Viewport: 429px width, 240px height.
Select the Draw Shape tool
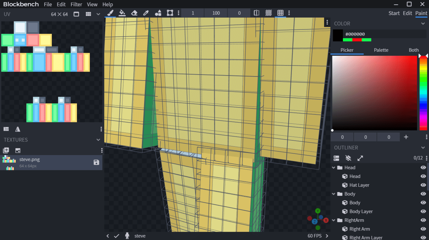pyautogui.click(x=158, y=13)
